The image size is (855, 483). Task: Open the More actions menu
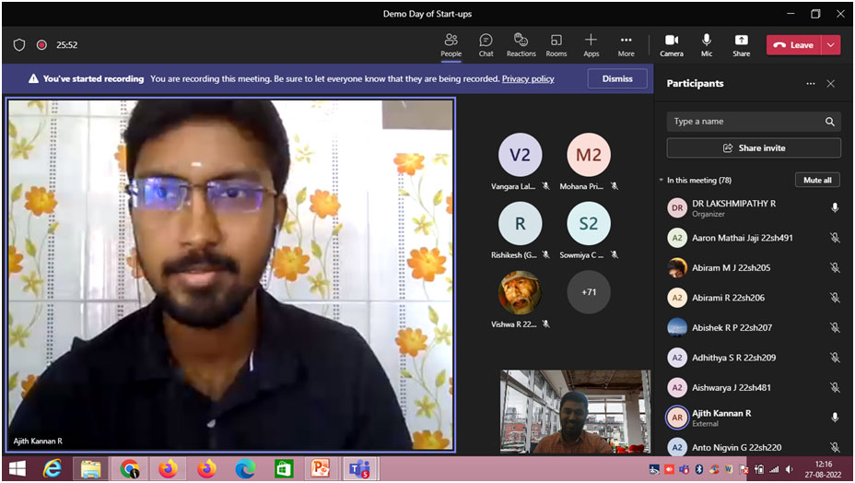click(626, 43)
